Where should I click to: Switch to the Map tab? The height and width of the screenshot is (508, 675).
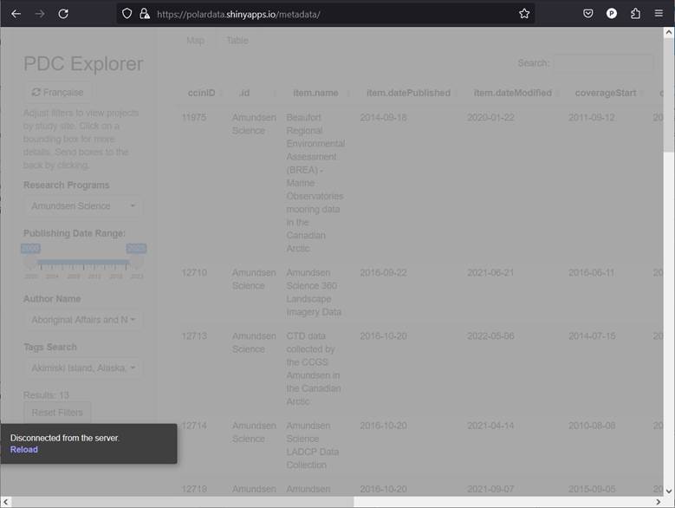196,41
